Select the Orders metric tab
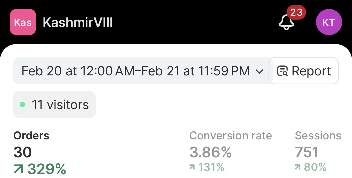 31,136
